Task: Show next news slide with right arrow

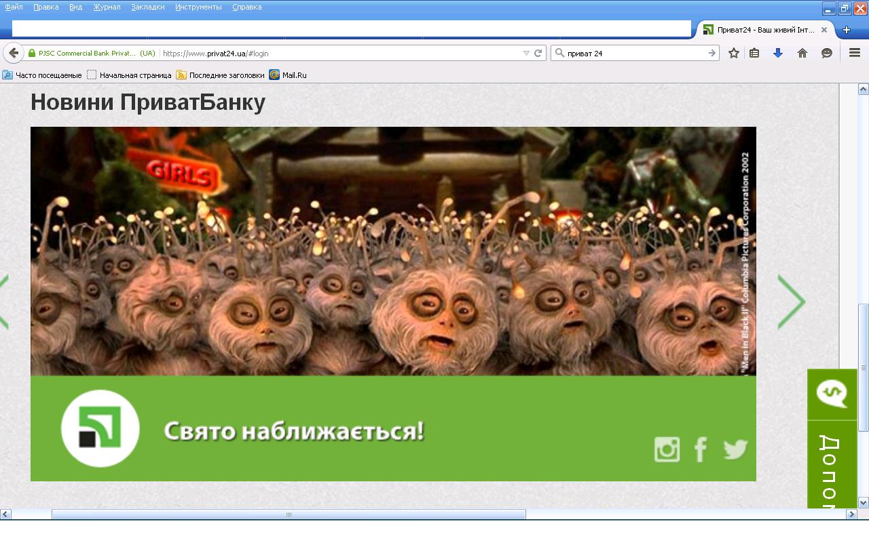Action: [791, 302]
